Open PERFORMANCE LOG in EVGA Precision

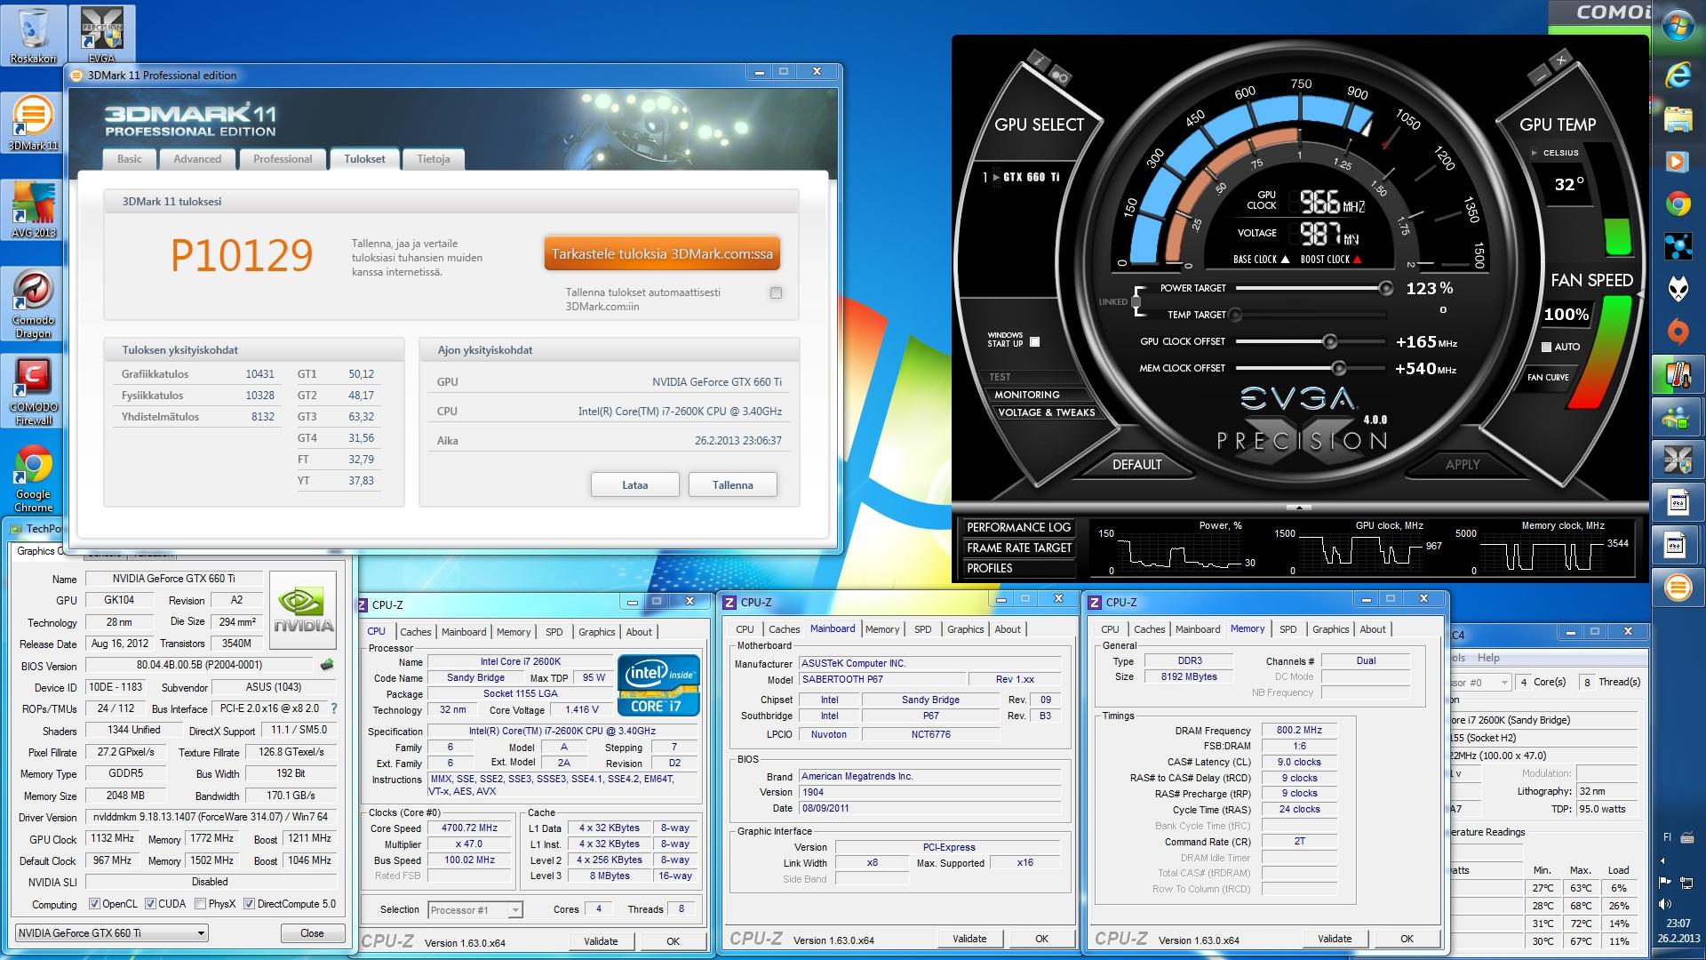coord(1018,527)
